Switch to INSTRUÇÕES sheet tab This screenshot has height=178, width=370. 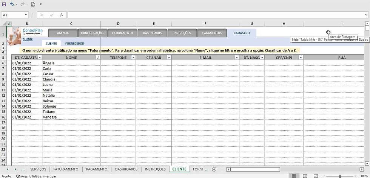tap(155, 169)
